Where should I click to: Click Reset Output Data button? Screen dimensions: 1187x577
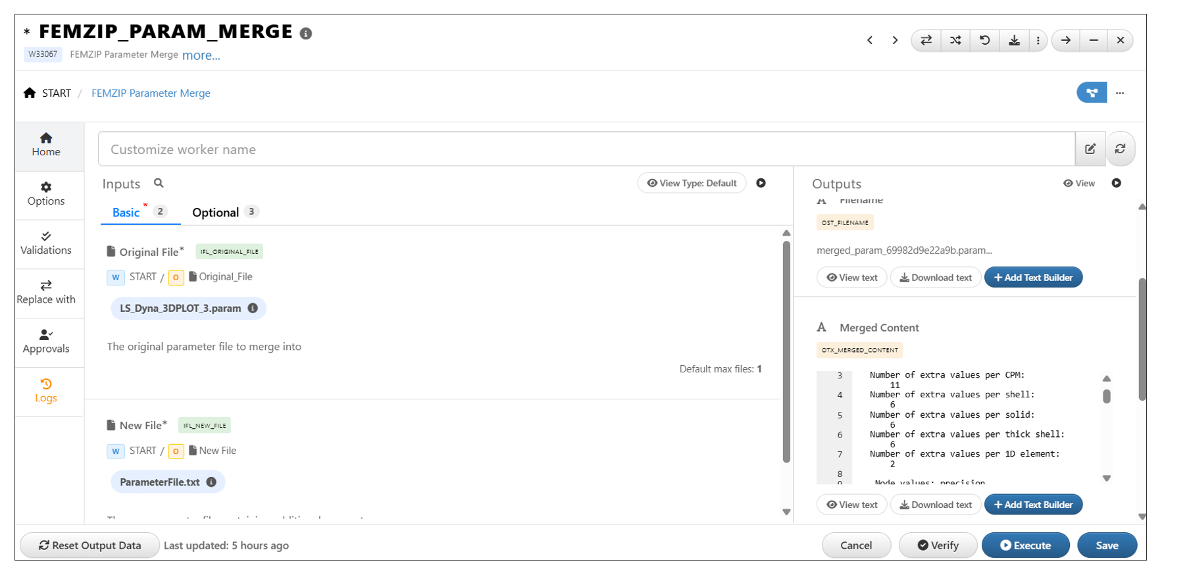(x=89, y=545)
